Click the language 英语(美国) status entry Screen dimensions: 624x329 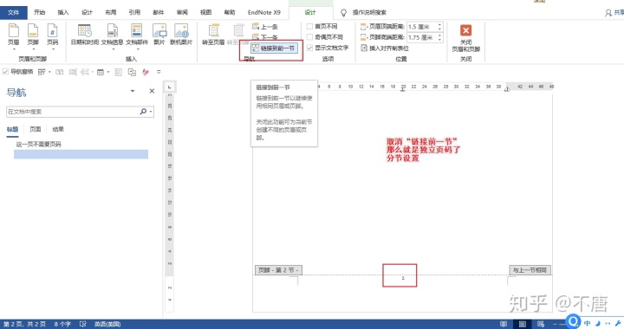107,324
